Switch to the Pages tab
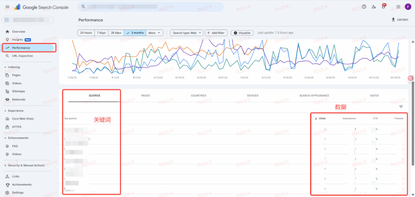415x197 pixels. pyautogui.click(x=145, y=96)
